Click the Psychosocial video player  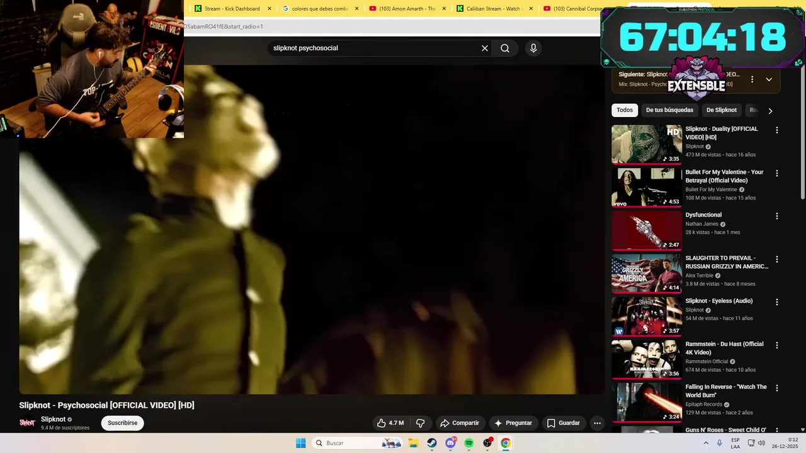tap(312, 230)
